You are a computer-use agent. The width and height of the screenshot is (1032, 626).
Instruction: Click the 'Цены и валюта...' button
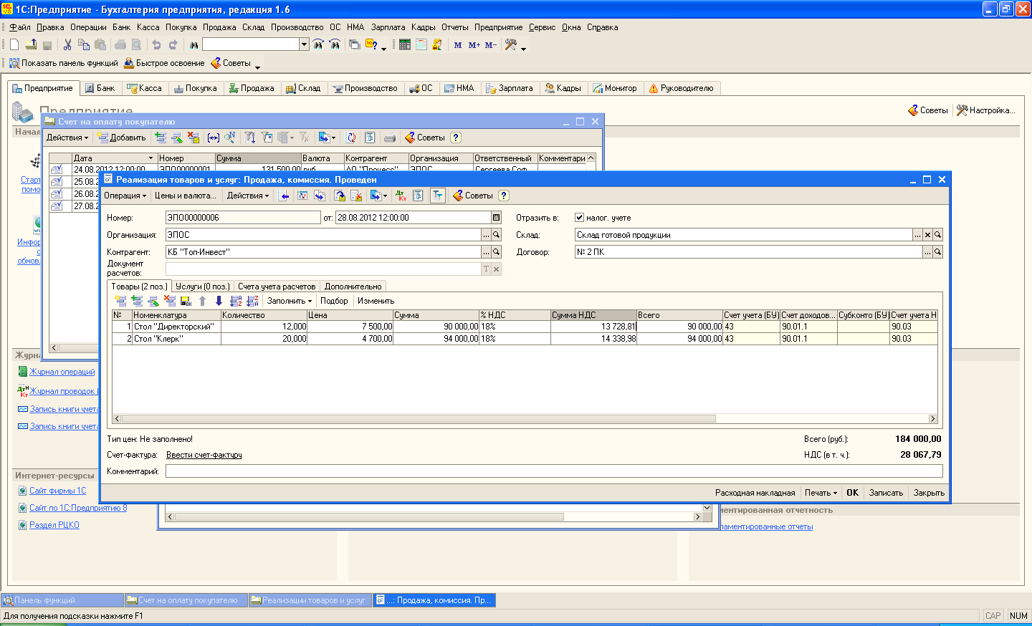(185, 196)
